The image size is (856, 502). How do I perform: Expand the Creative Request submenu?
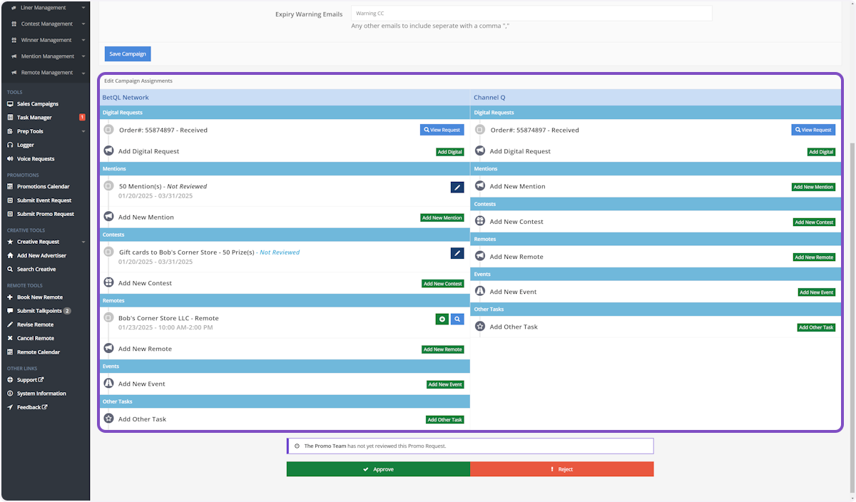(83, 242)
